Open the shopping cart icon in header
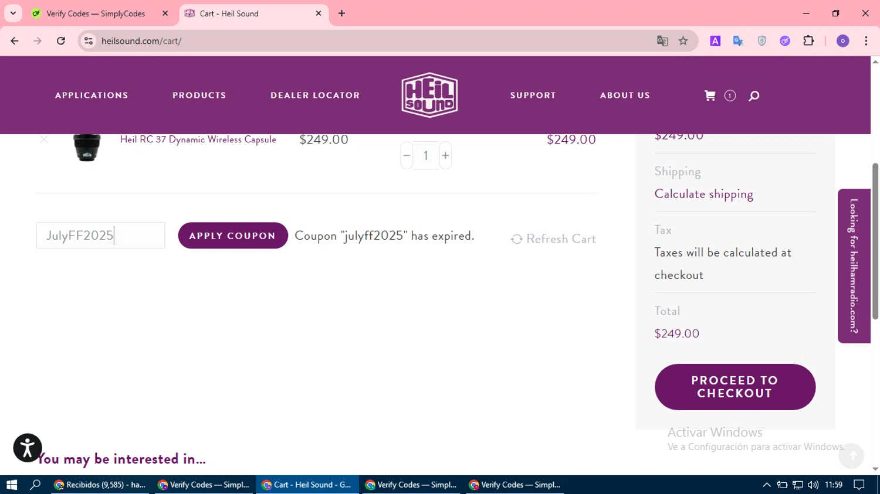This screenshot has width=880, height=494. 710,96
